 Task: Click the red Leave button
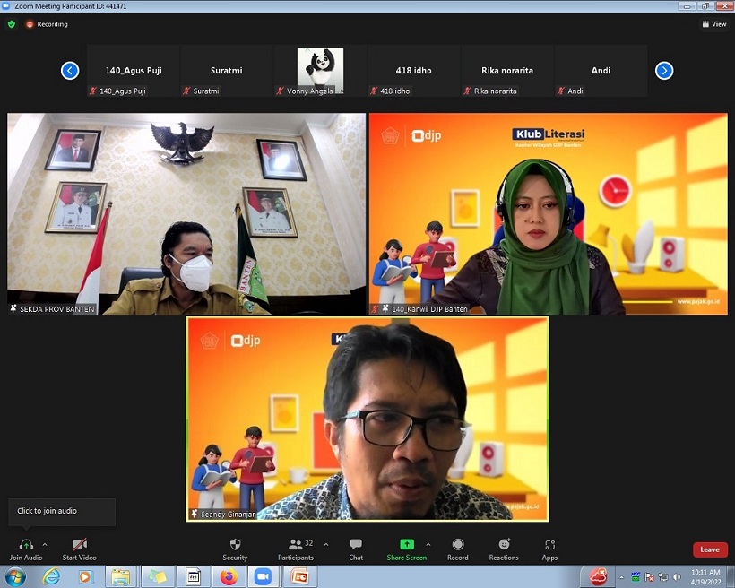(709, 549)
